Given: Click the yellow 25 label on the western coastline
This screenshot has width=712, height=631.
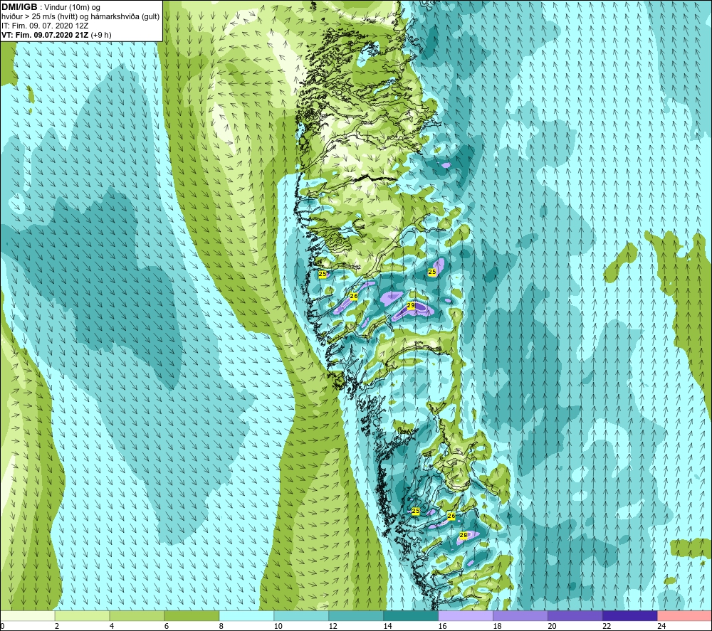Looking at the screenshot, I should coord(323,274).
